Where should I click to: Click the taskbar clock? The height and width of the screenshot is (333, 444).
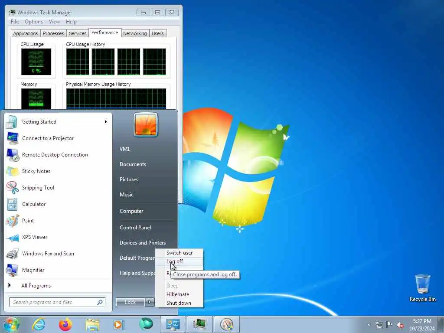(422, 325)
